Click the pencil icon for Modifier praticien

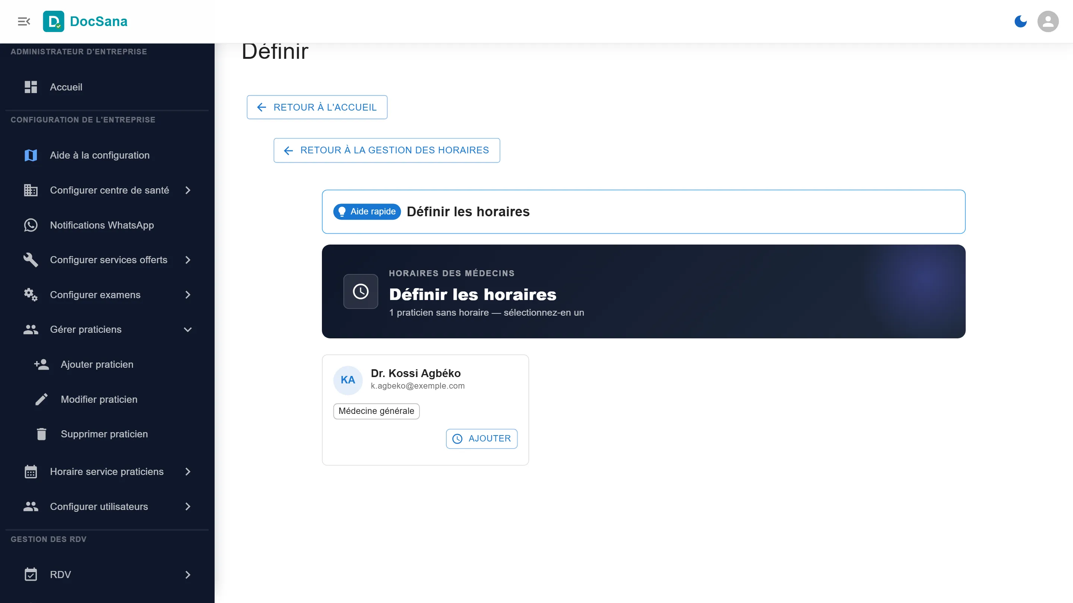[41, 399]
